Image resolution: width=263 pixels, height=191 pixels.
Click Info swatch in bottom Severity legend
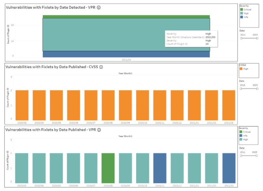tap(242, 136)
